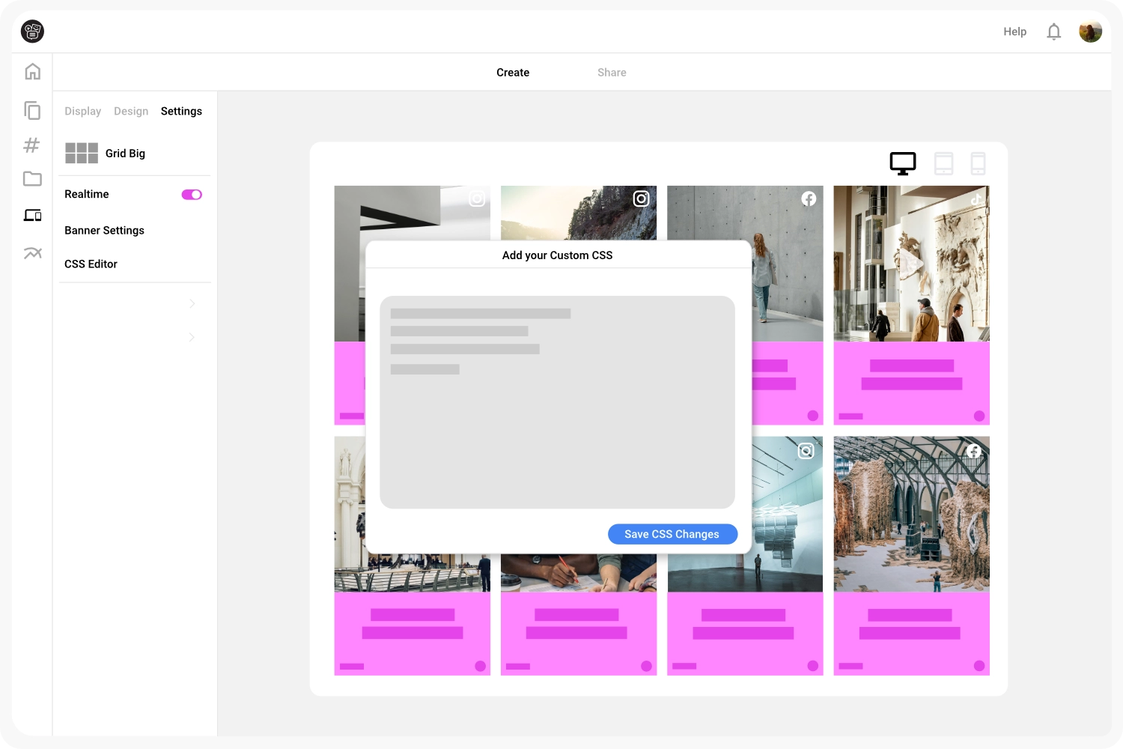Image resolution: width=1123 pixels, height=749 pixels.
Task: Switch preview to mobile view
Action: 979,163
